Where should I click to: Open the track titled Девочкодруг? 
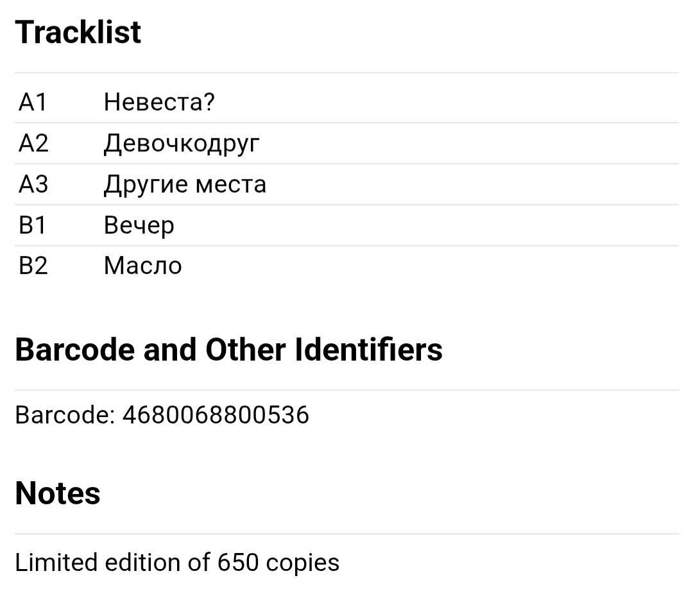pyautogui.click(x=182, y=144)
